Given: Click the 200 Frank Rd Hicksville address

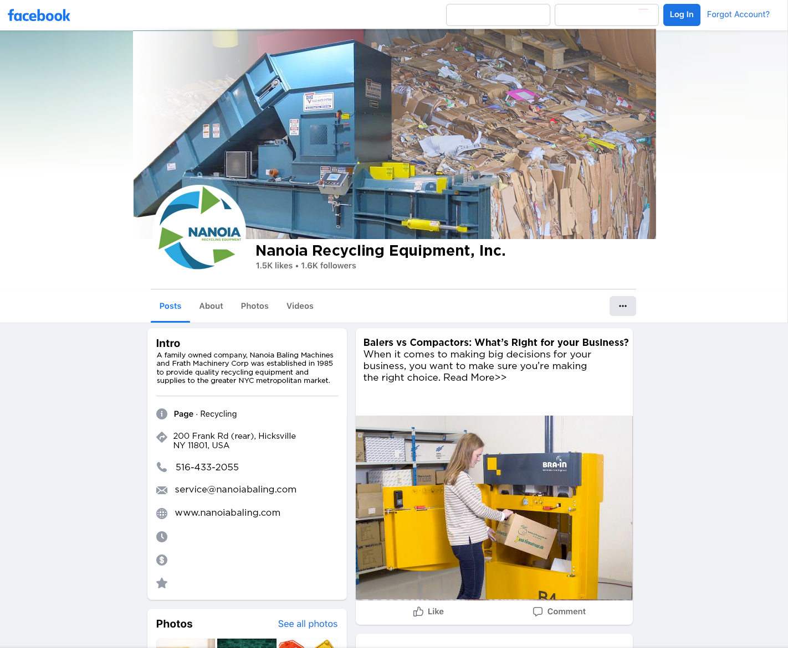Looking at the screenshot, I should pyautogui.click(x=234, y=440).
